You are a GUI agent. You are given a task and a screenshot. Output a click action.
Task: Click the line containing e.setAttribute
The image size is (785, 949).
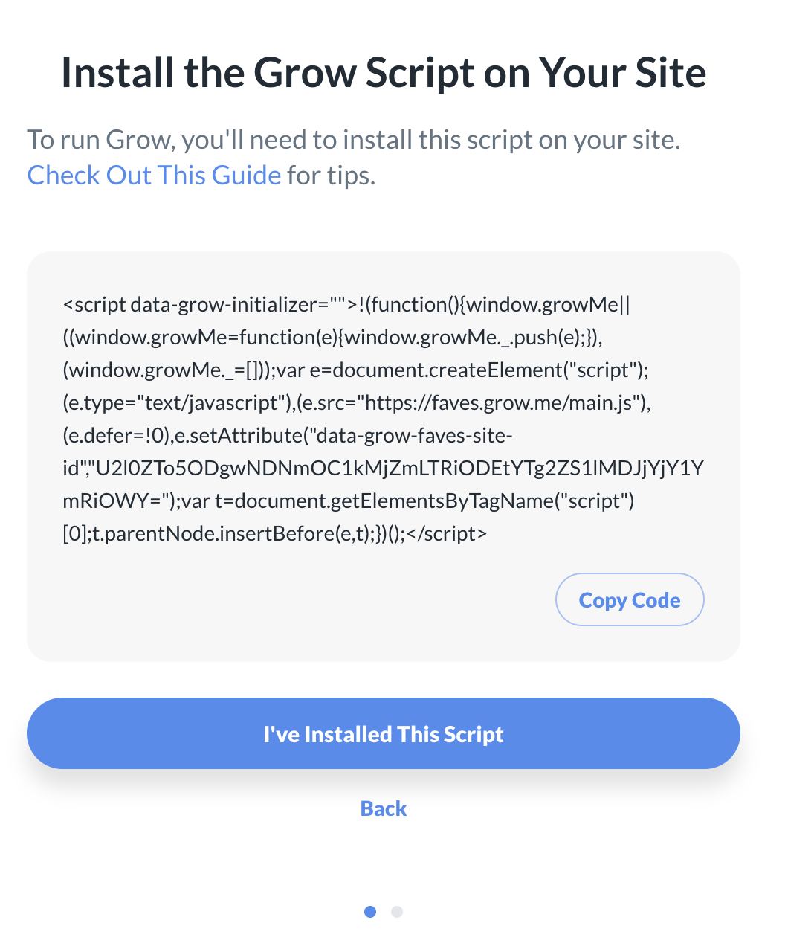pyautogui.click(x=288, y=436)
